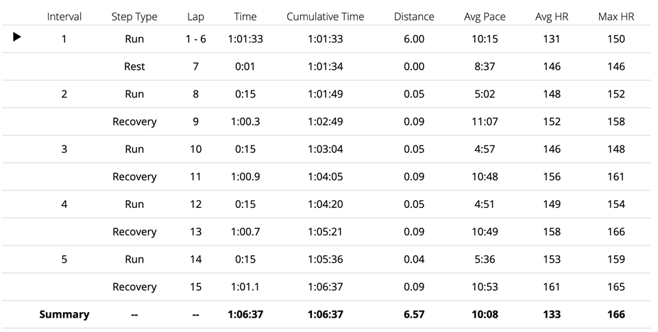Click the Avg Pace column header
658x332 pixels.
point(485,16)
